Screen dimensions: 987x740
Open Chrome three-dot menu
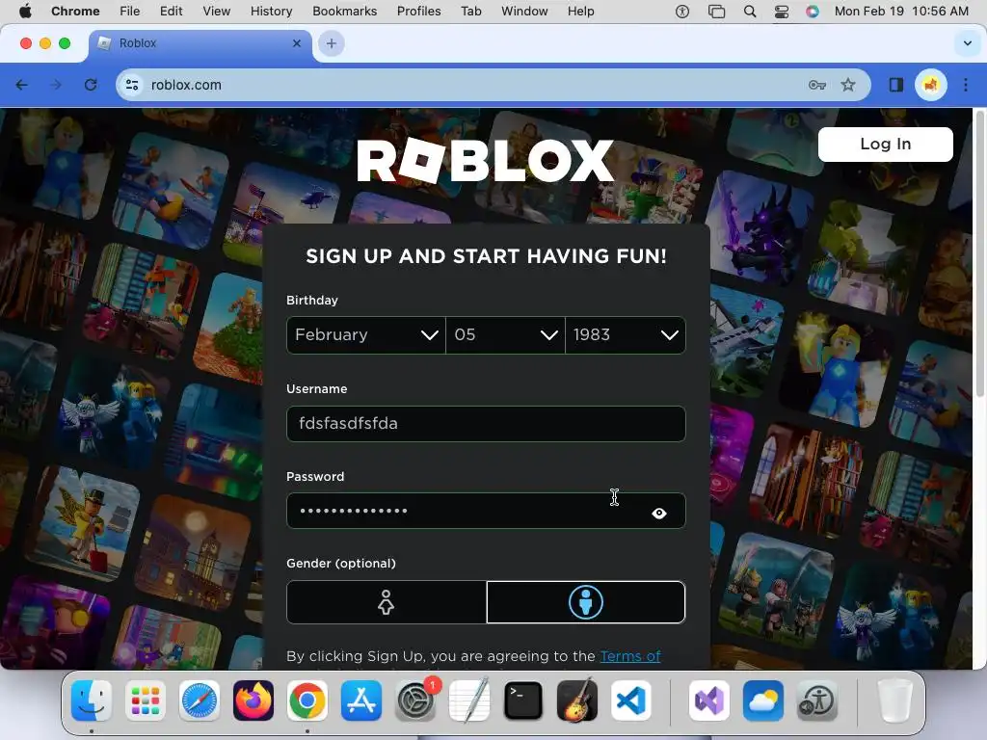[x=965, y=85]
